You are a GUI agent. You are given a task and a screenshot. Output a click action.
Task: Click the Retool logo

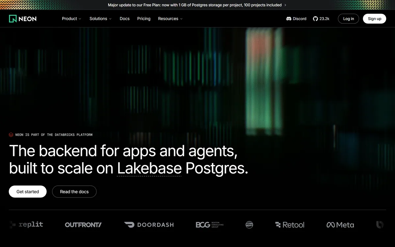[x=290, y=225]
